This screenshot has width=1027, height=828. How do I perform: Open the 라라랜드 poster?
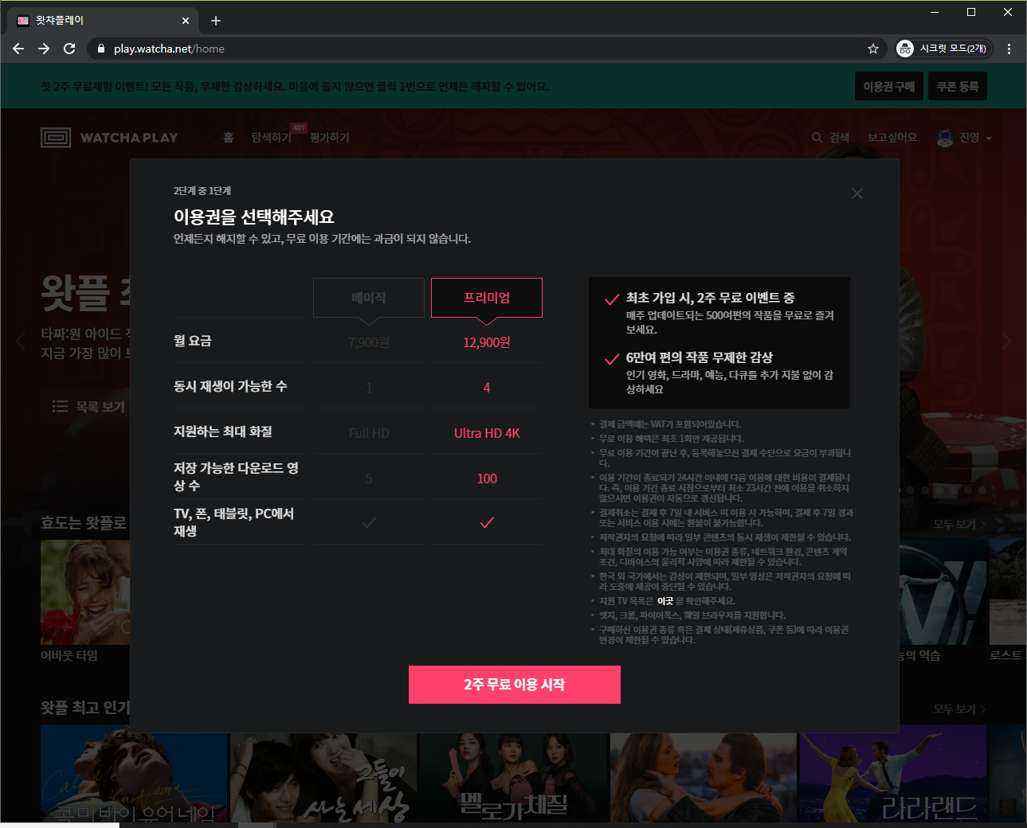pos(893,773)
